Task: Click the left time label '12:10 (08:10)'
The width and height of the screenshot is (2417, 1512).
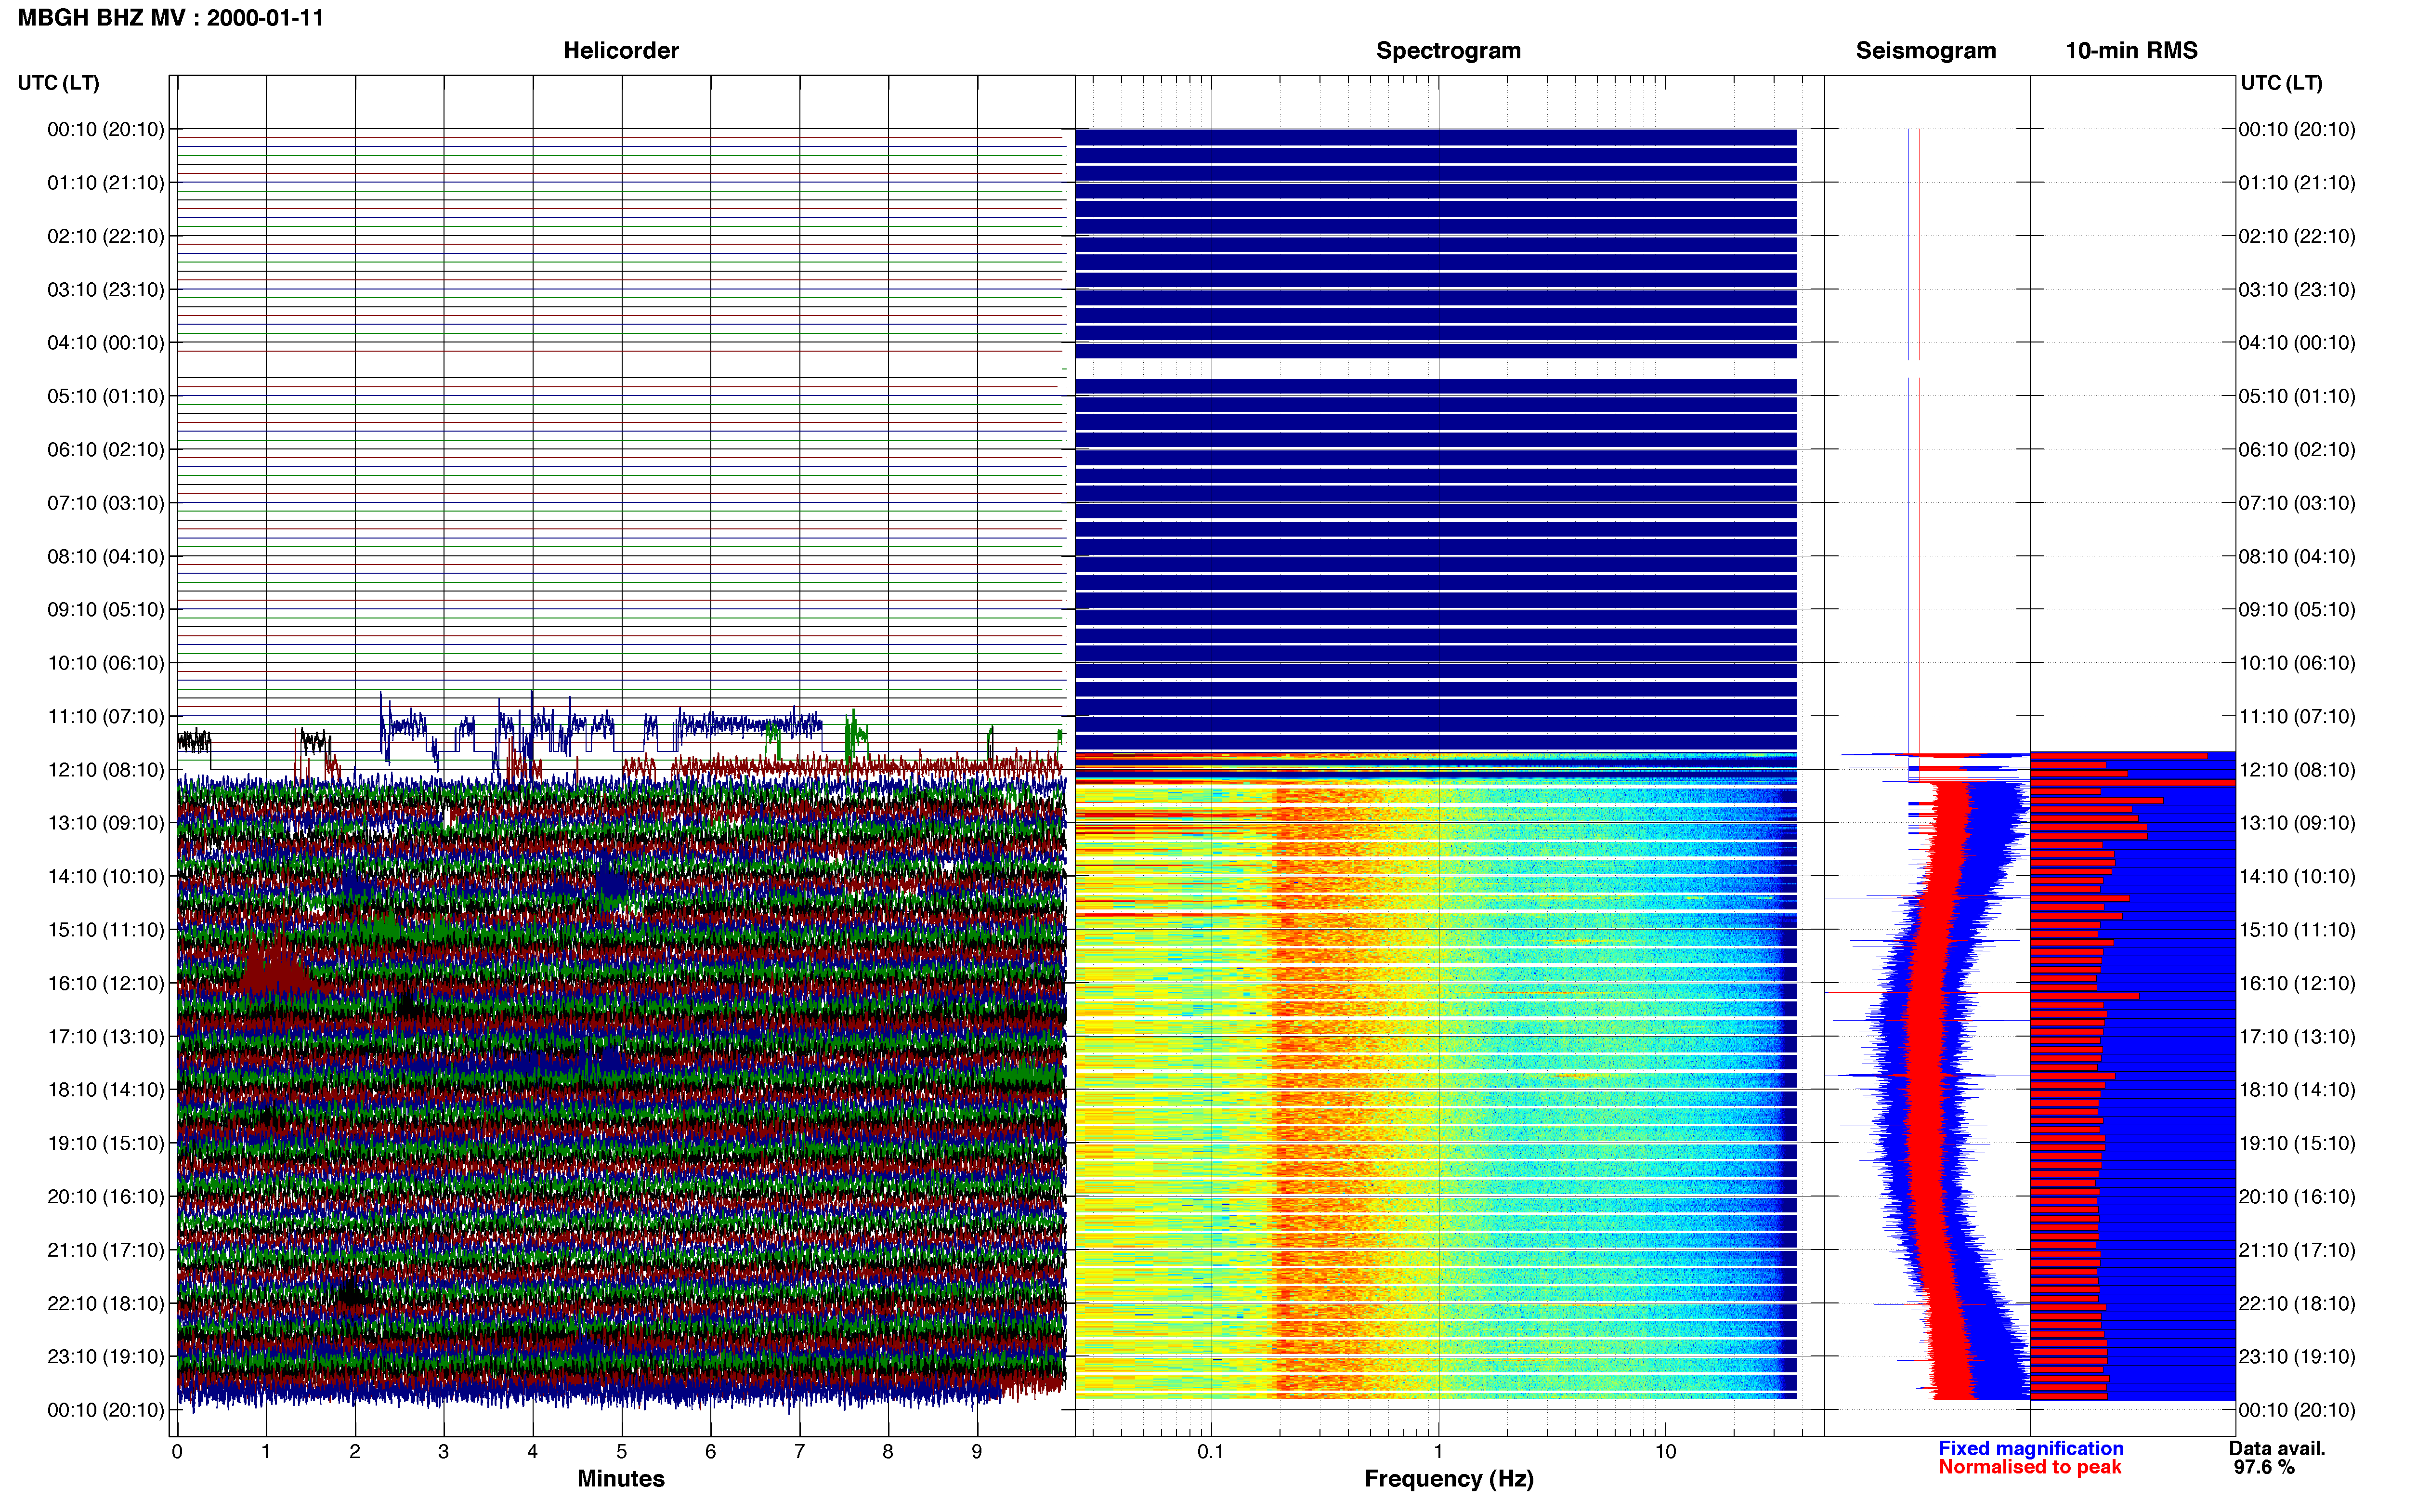Action: [106, 770]
